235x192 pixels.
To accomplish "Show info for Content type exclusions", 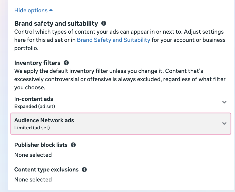I will coord(84,169).
